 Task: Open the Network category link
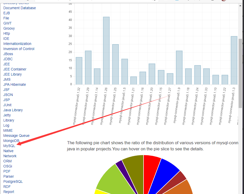click(x=10, y=156)
